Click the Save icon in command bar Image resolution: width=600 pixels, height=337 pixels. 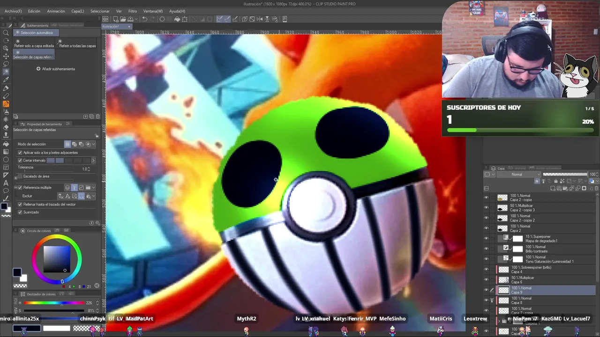[129, 19]
